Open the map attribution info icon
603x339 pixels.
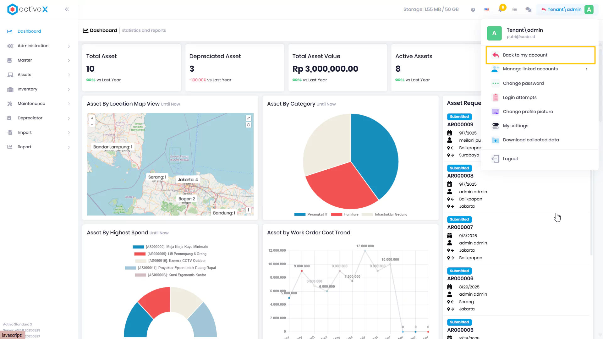(248, 210)
